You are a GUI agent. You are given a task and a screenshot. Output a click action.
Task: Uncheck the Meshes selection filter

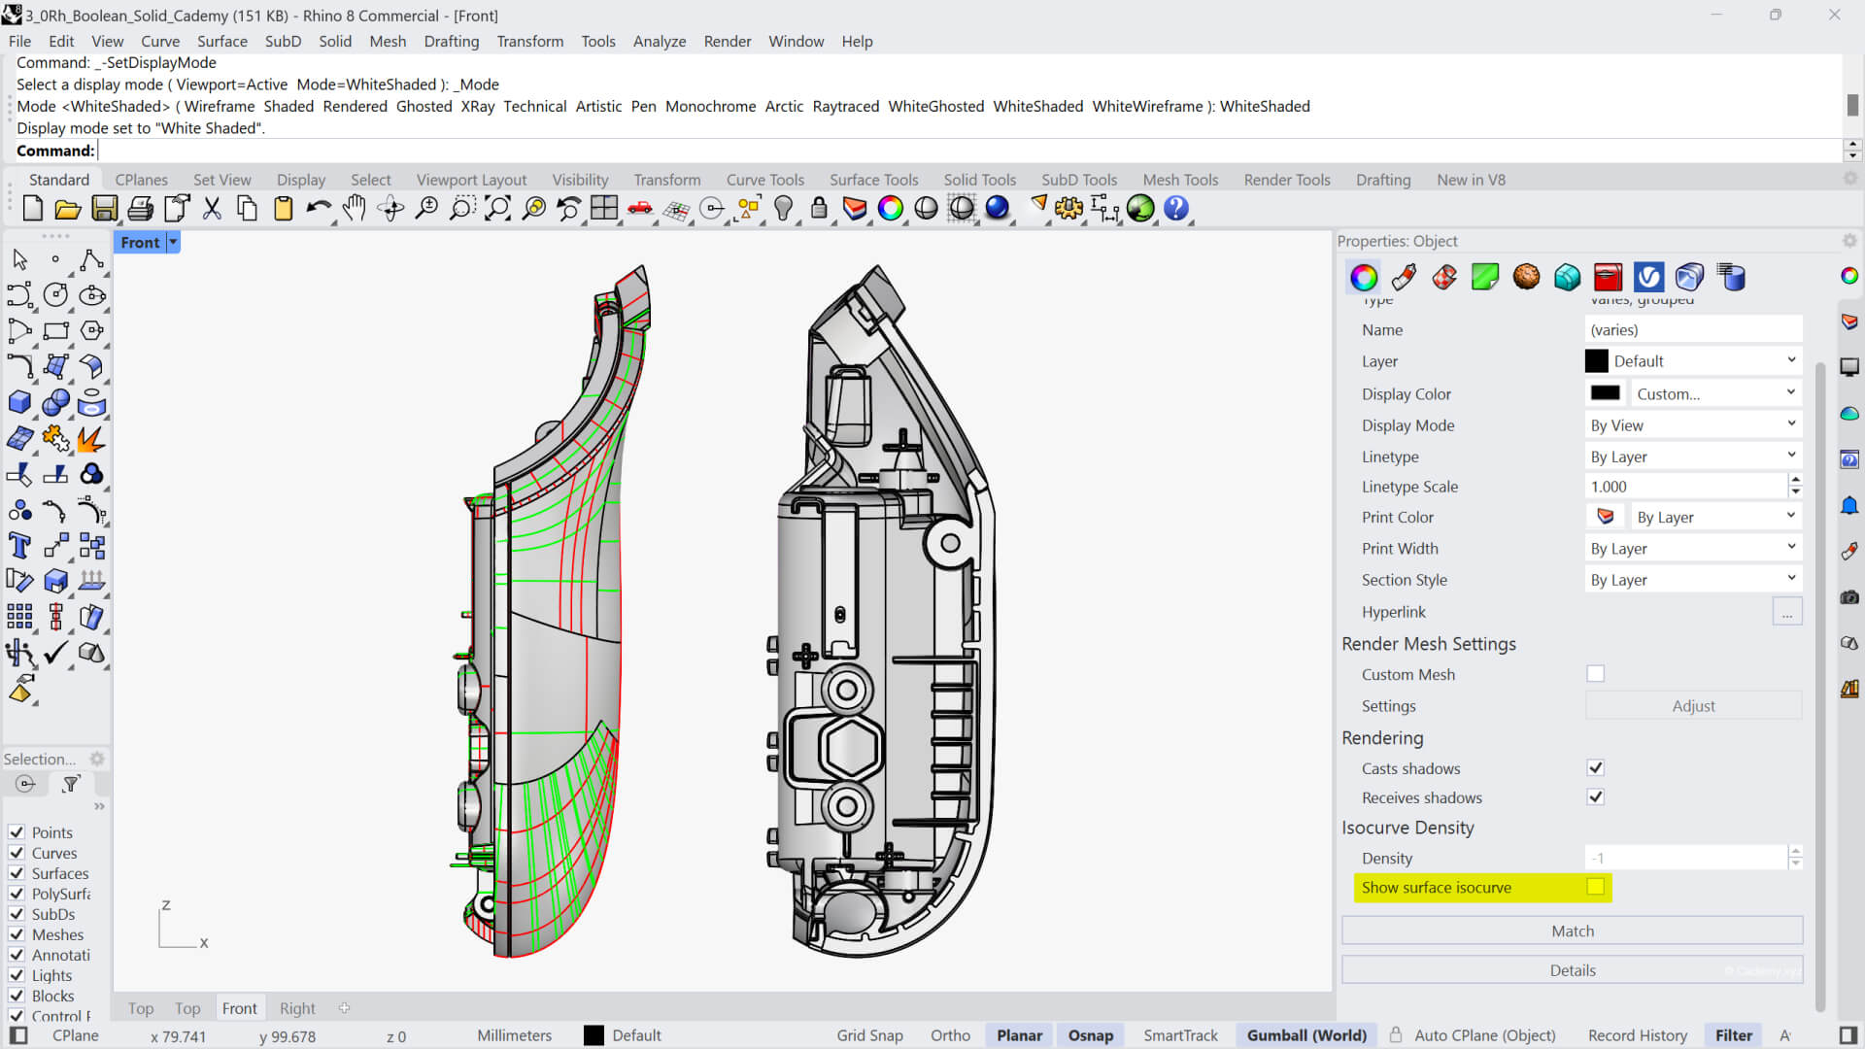pyautogui.click(x=17, y=933)
